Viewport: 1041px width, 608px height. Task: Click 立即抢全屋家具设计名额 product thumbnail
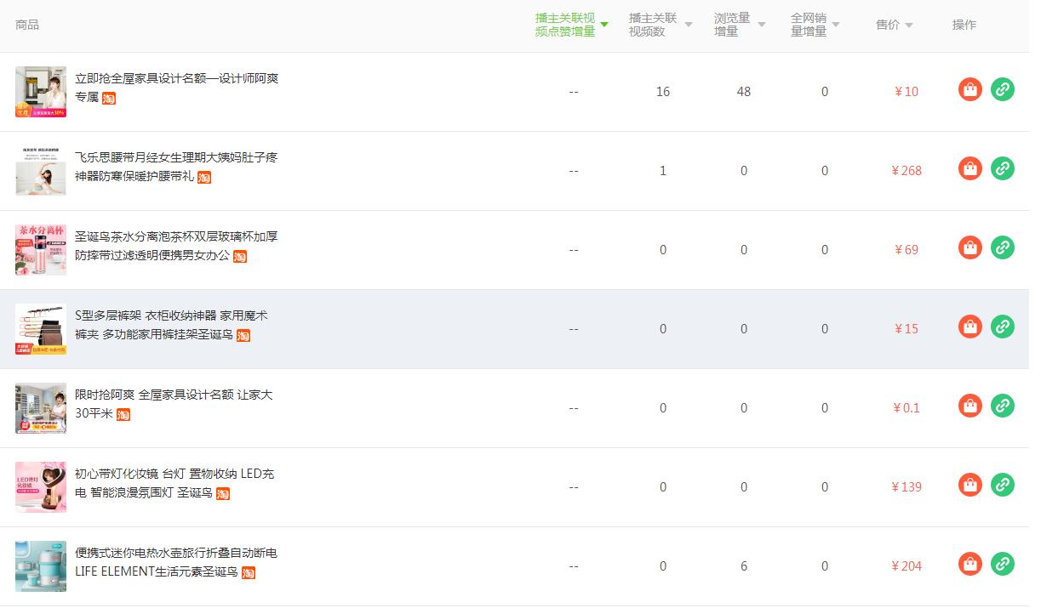pos(41,92)
